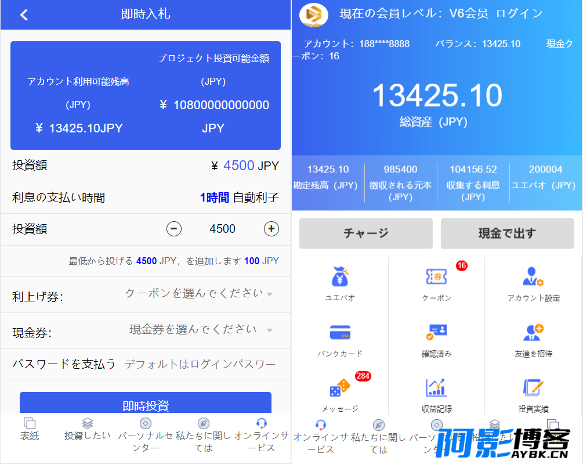Open the 投資実績 notepad icon
The image size is (583, 464).
tap(533, 387)
